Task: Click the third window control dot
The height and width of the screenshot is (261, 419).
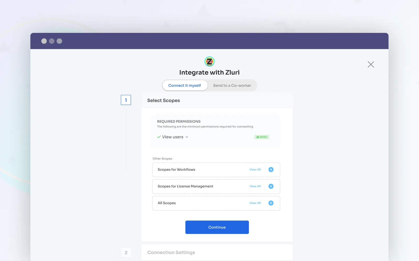Action: pos(59,41)
